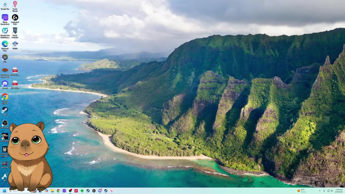345x194 pixels.
Task: Open Stream Deck purple grid taskbar icon
Action: (64, 191)
